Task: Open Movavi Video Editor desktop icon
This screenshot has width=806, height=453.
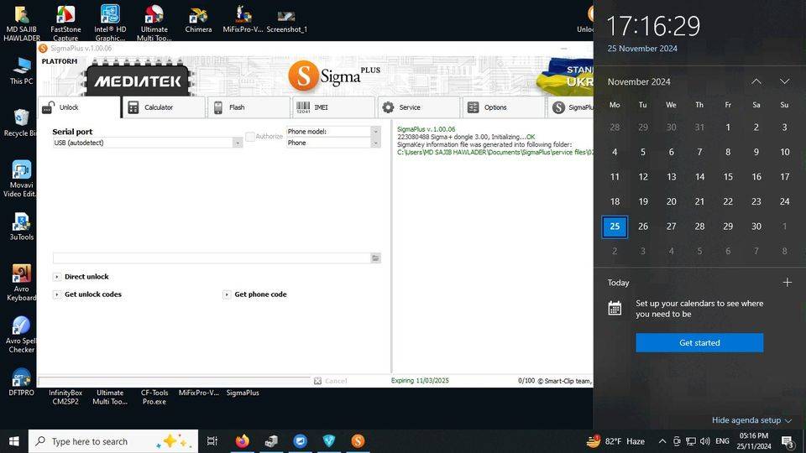Action: 21,179
